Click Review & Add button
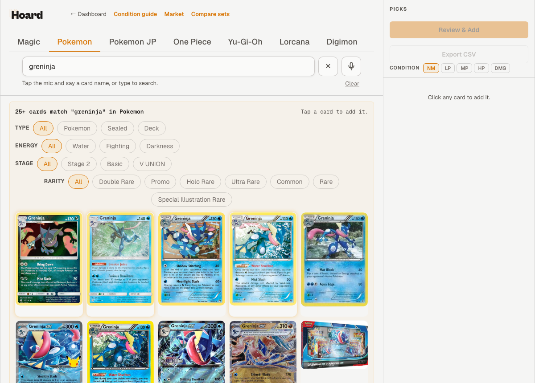This screenshot has height=383, width=535. [x=459, y=30]
